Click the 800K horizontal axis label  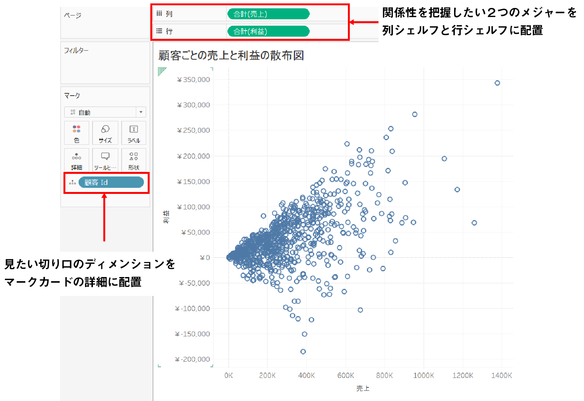(x=385, y=376)
